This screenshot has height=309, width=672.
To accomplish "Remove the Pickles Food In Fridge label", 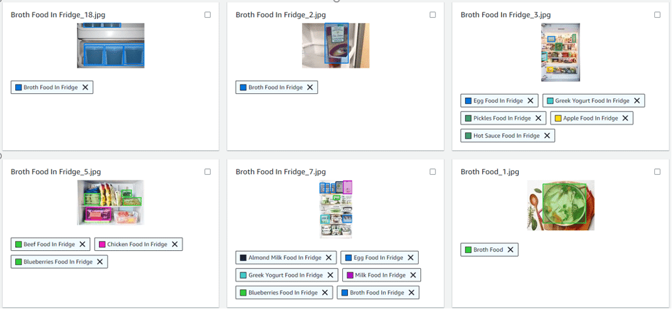I will tap(538, 119).
